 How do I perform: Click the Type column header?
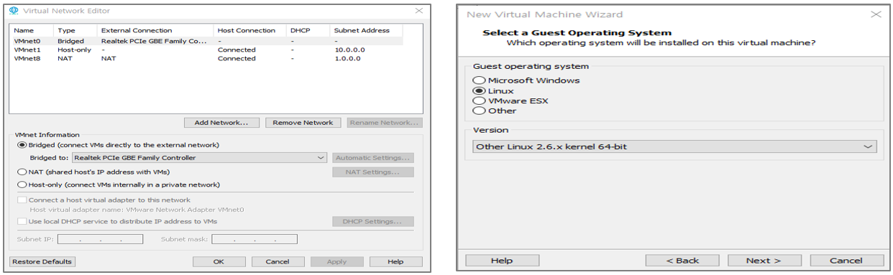coord(75,30)
